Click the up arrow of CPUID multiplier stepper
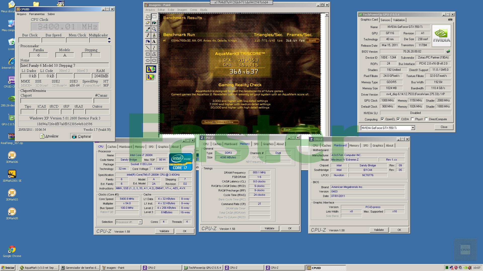The height and width of the screenshot is (271, 483). (x=109, y=39)
